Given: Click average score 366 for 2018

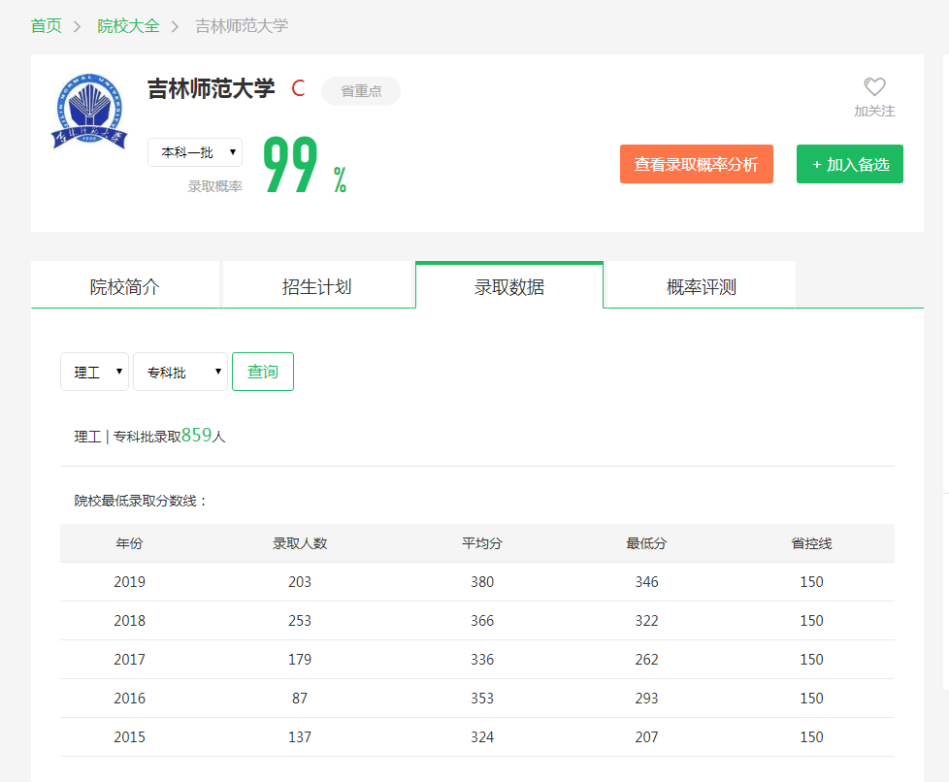Looking at the screenshot, I should (482, 620).
